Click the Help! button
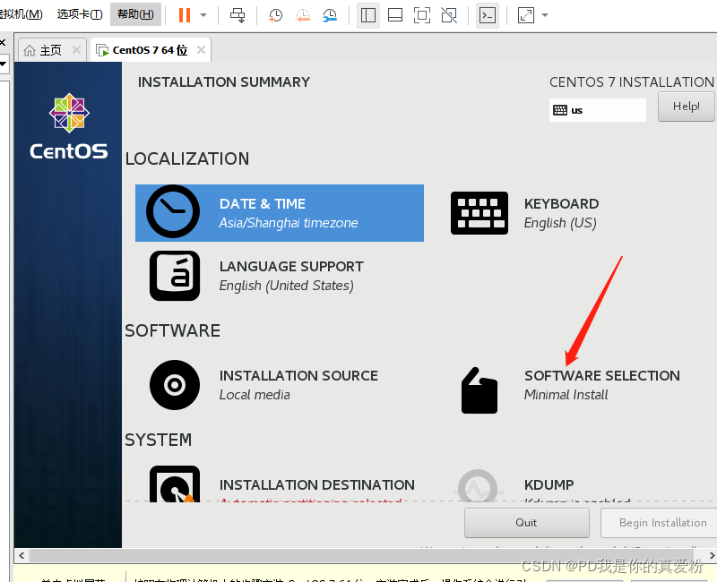The width and height of the screenshot is (717, 582). pyautogui.click(x=686, y=107)
